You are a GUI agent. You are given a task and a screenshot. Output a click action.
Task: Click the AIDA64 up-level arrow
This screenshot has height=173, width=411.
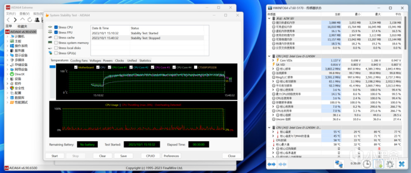pyautogui.click(x=23, y=20)
